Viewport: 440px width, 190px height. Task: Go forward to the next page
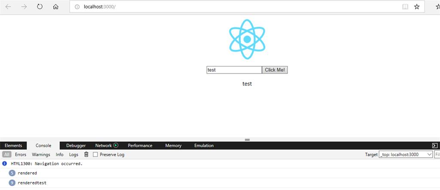(x=24, y=7)
